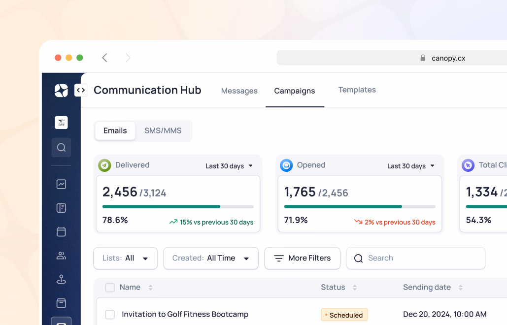Click the red close window dot
The image size is (507, 325).
58,58
